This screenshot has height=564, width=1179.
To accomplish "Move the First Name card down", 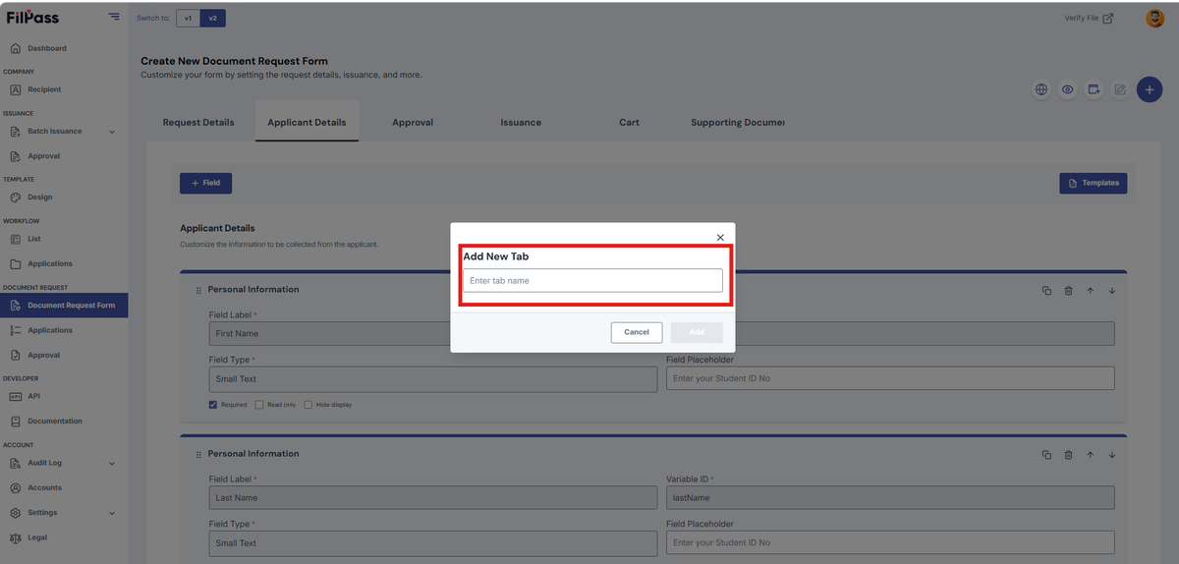I will pos(1112,291).
